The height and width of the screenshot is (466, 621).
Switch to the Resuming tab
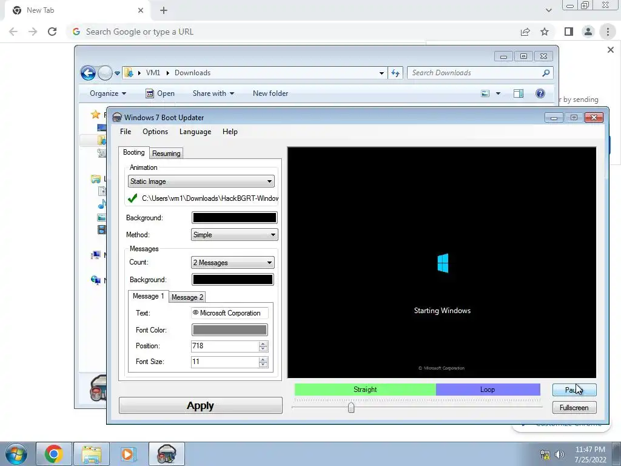(166, 154)
